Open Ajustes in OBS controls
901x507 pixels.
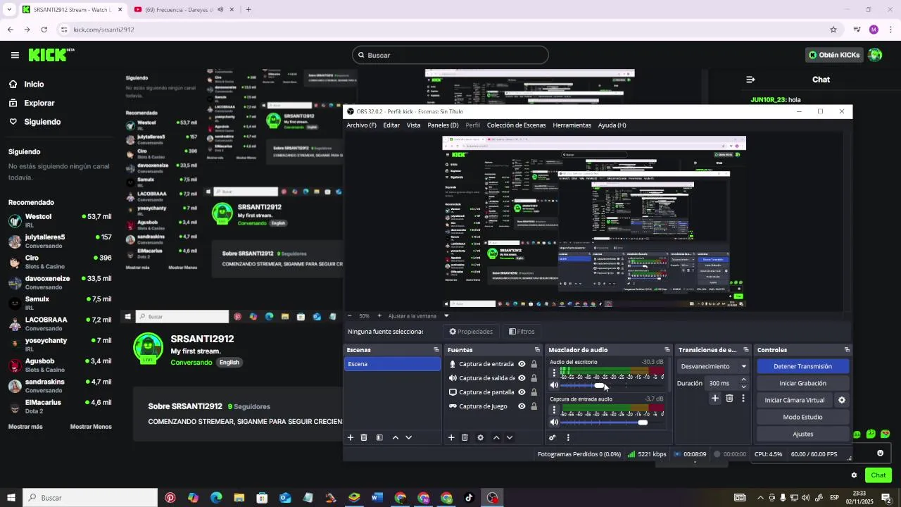pos(802,434)
